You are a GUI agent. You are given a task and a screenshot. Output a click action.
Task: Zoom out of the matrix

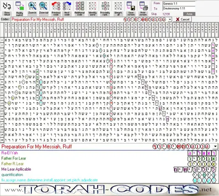point(43,8)
